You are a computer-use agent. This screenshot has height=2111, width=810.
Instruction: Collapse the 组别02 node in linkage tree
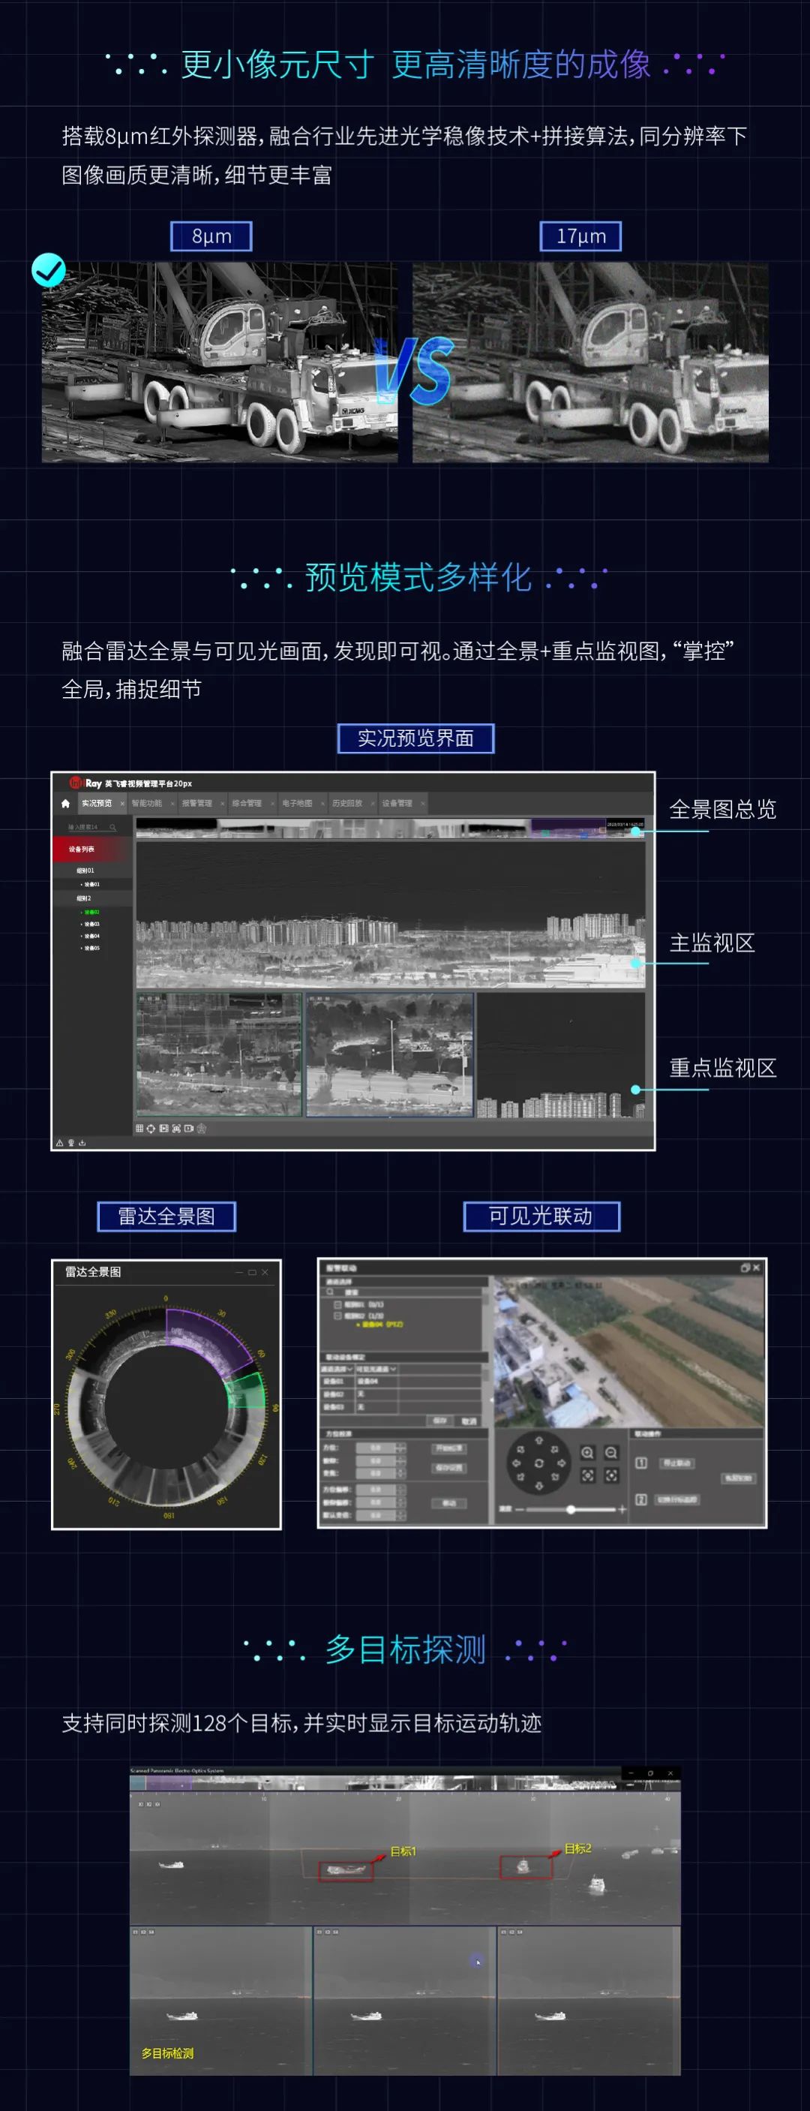[337, 1316]
